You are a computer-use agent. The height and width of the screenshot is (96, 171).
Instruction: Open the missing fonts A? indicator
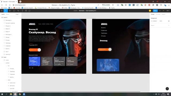coord(164,11)
